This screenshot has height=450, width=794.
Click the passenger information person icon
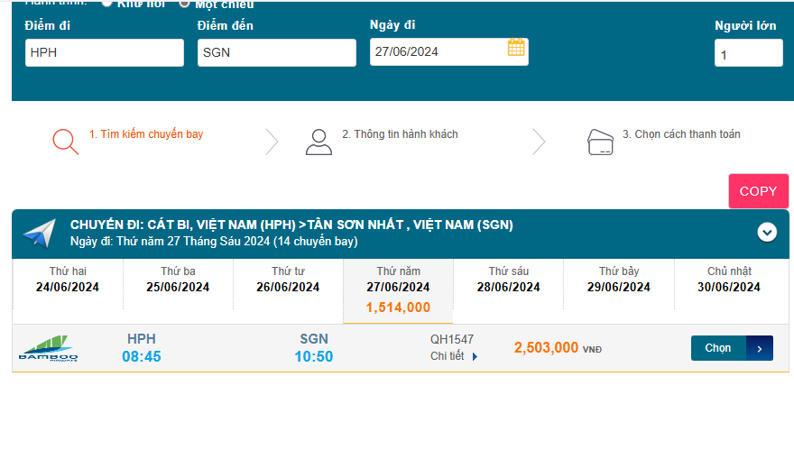click(x=319, y=142)
